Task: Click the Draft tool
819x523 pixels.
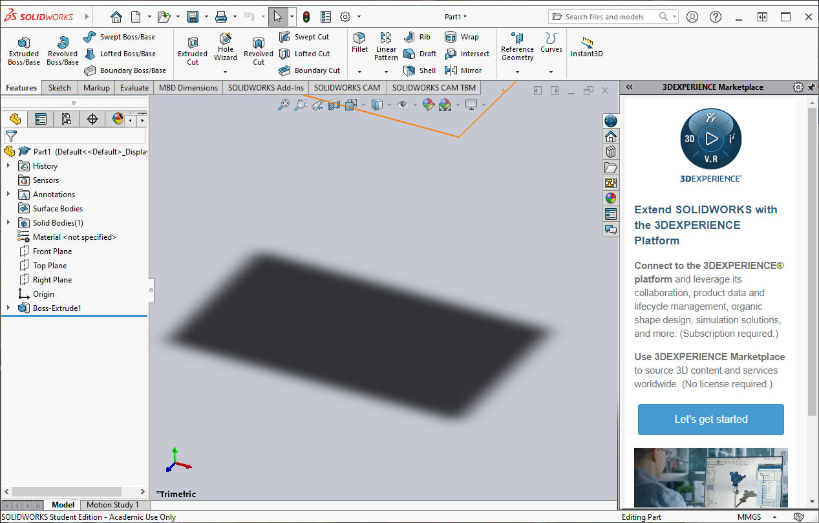Action: point(420,54)
